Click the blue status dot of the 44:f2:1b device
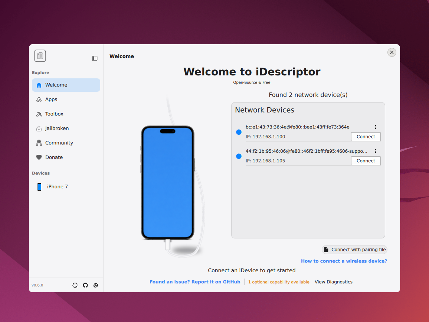This screenshot has height=322, width=429. click(239, 156)
